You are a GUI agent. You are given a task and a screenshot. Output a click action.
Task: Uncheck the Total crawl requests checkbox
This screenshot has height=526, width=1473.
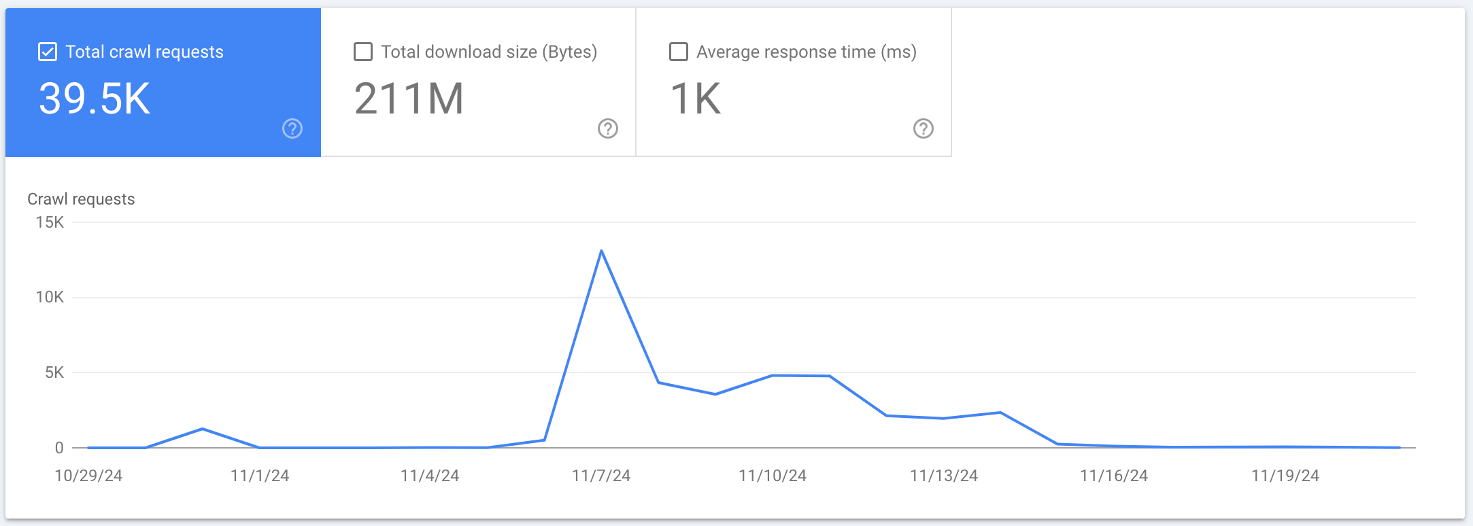(x=48, y=52)
